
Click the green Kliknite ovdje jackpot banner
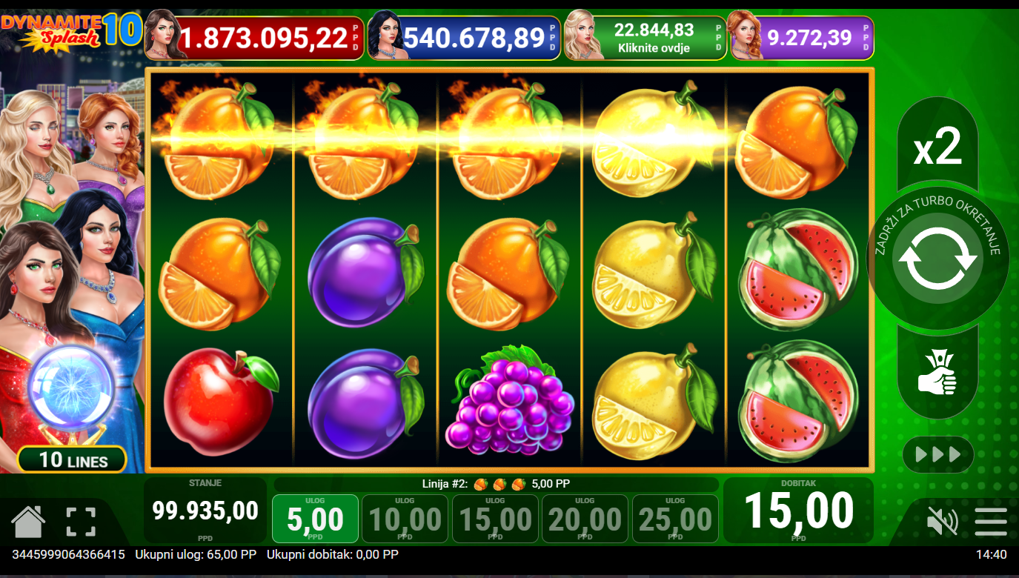645,38
